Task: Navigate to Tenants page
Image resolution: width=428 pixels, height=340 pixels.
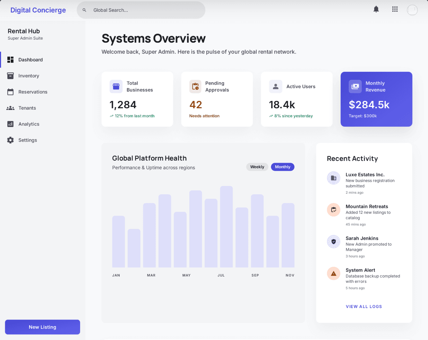Action: [43, 108]
